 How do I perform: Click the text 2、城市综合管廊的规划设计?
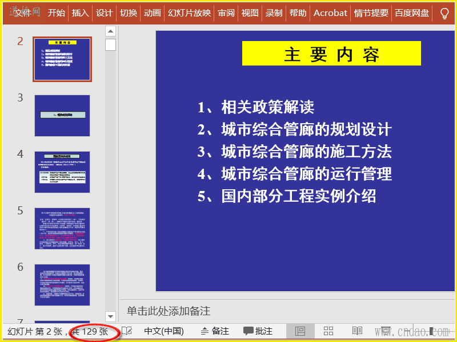[x=294, y=129]
